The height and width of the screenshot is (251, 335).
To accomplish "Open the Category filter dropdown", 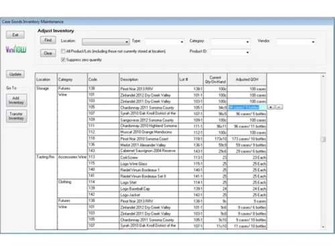I will tap(230, 41).
